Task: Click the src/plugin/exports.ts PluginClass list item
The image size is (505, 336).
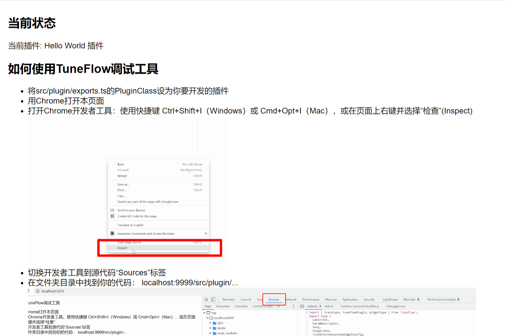Action: [x=128, y=91]
